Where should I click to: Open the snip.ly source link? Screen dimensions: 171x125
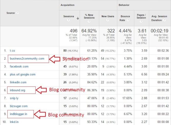[14, 98]
